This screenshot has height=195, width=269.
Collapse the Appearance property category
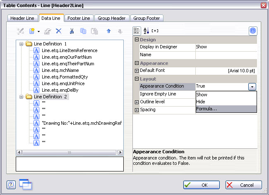tap(137, 63)
